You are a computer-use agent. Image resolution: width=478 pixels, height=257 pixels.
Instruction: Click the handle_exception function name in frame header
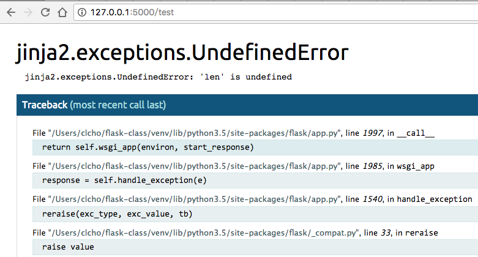coord(434,199)
